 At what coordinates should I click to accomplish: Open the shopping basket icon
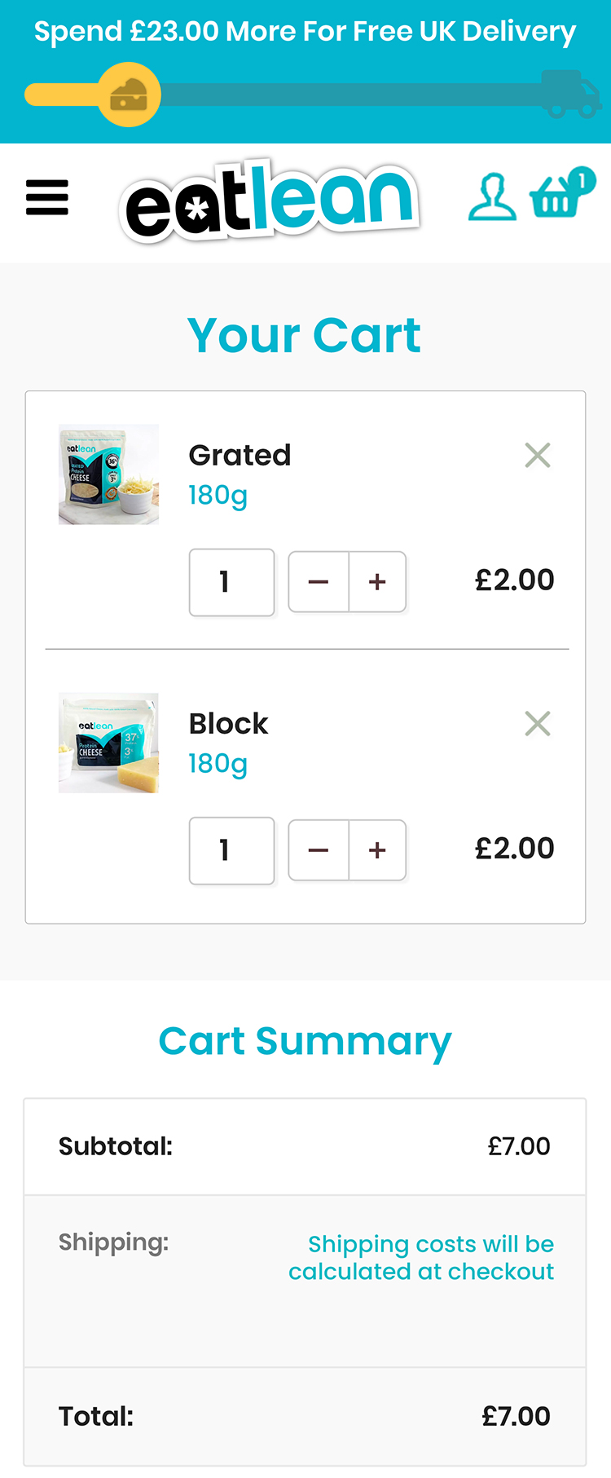point(560,194)
